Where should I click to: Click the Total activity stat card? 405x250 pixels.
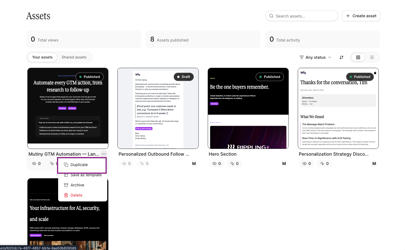click(x=322, y=39)
